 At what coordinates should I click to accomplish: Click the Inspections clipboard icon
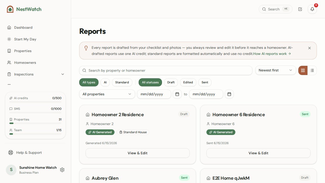(9, 74)
